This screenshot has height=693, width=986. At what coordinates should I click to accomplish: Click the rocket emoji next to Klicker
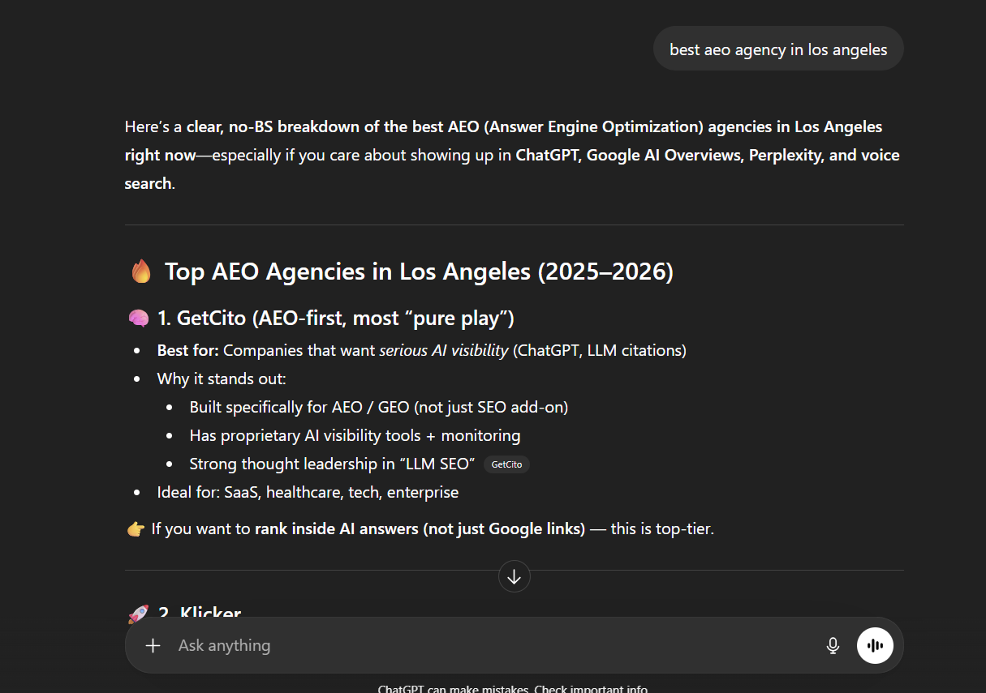tap(139, 612)
